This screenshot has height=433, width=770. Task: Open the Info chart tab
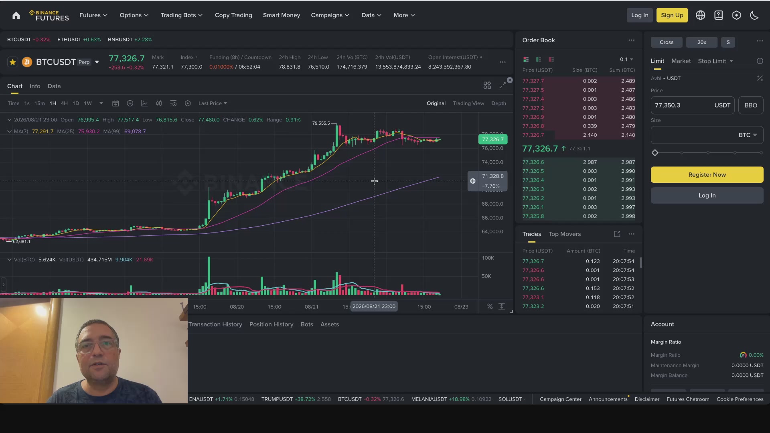pos(35,86)
